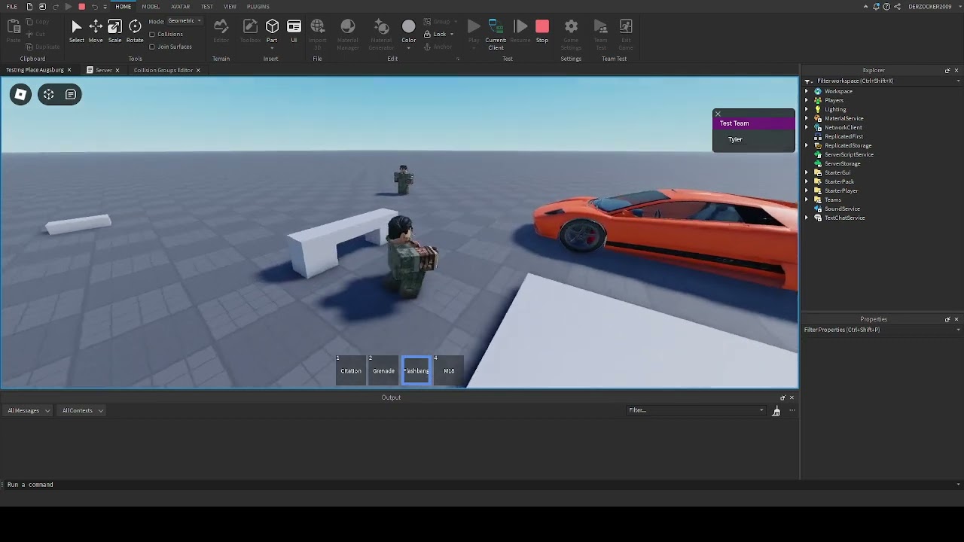The width and height of the screenshot is (964, 542).
Task: Click the Stop test button
Action: pos(542,30)
